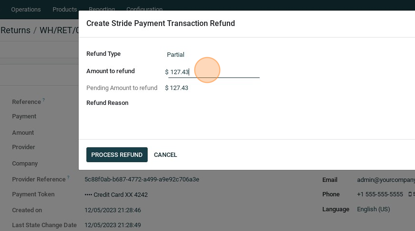This screenshot has height=231, width=415.
Task: Open the Refund Type selector showing Partial
Action: tap(212, 55)
